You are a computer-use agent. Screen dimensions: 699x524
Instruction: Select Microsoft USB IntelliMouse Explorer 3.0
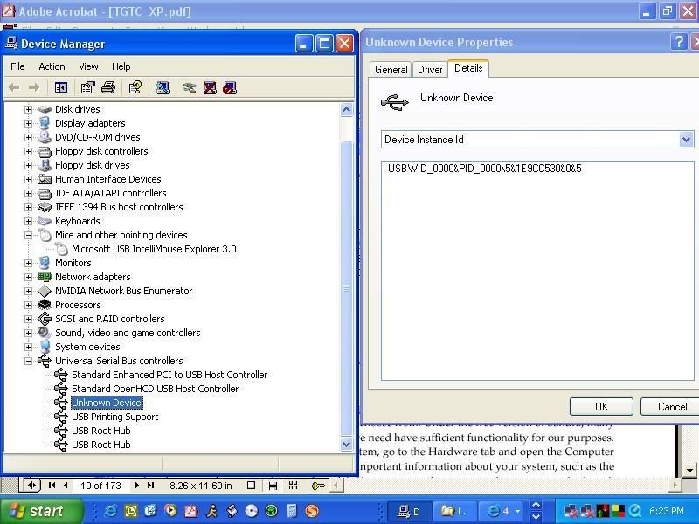pyautogui.click(x=154, y=249)
